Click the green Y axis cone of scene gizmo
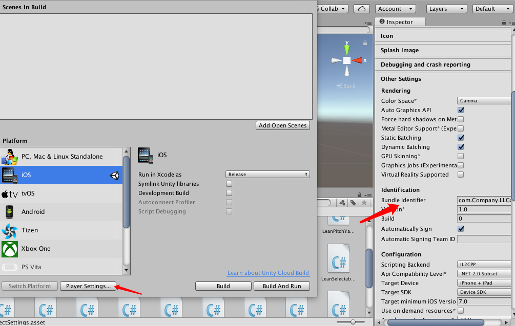The height and width of the screenshot is (326, 515). point(347,49)
